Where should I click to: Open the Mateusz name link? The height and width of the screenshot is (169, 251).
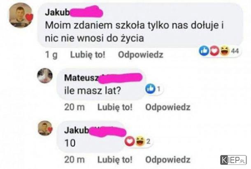[x=81, y=78]
